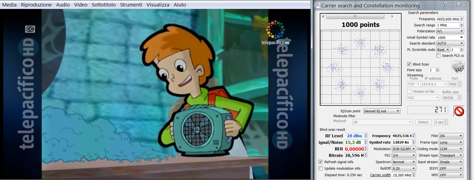Image resolution: width=474 pixels, height=180 pixels.
Task: Open the Visualizza menu
Action: pos(158,5)
